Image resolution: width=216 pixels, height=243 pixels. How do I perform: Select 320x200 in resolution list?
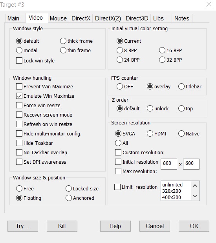pyautogui.click(x=172, y=191)
